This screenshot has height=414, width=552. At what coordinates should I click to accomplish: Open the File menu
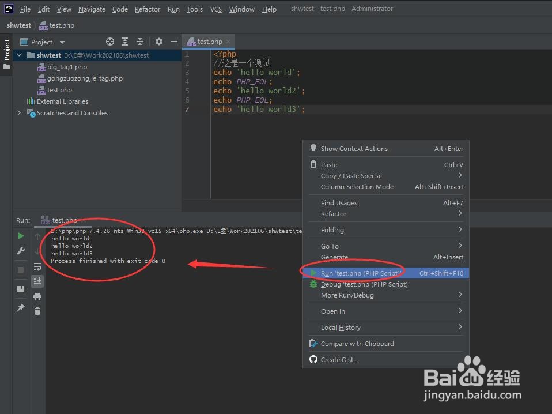tap(25, 9)
